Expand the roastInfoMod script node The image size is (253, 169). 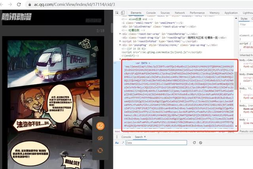120,41
